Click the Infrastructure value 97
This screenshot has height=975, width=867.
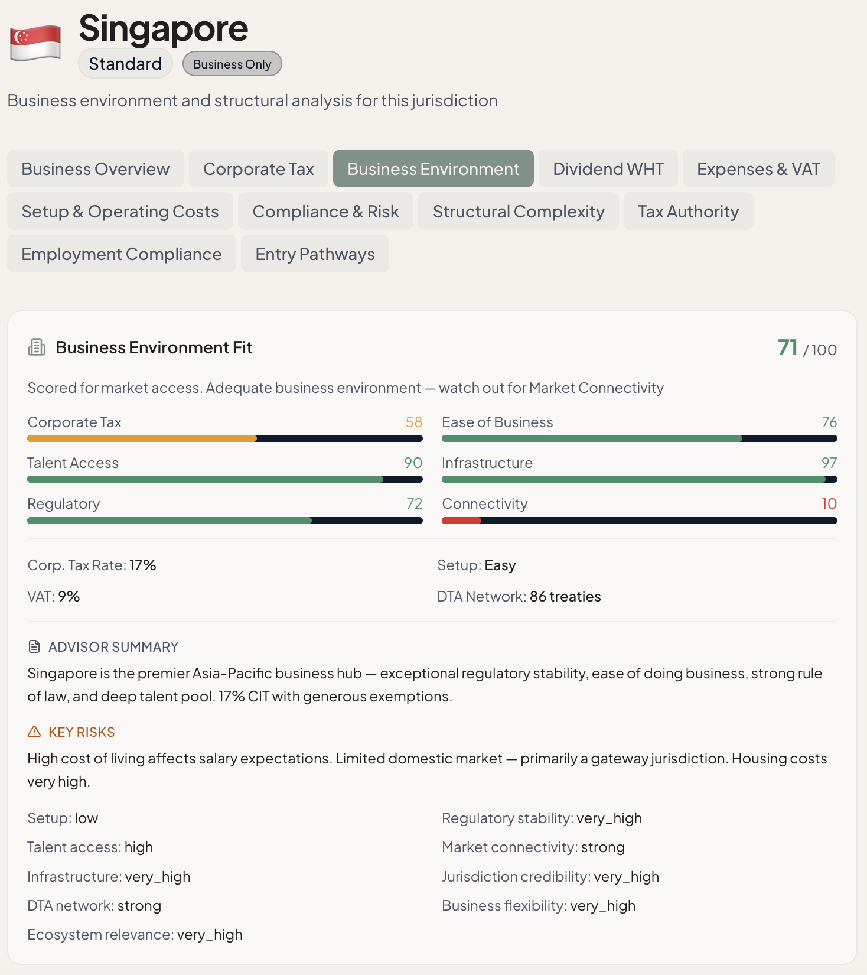point(829,463)
